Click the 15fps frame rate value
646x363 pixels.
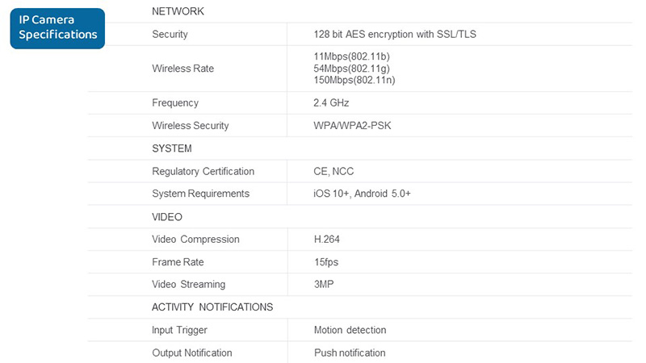[326, 262]
